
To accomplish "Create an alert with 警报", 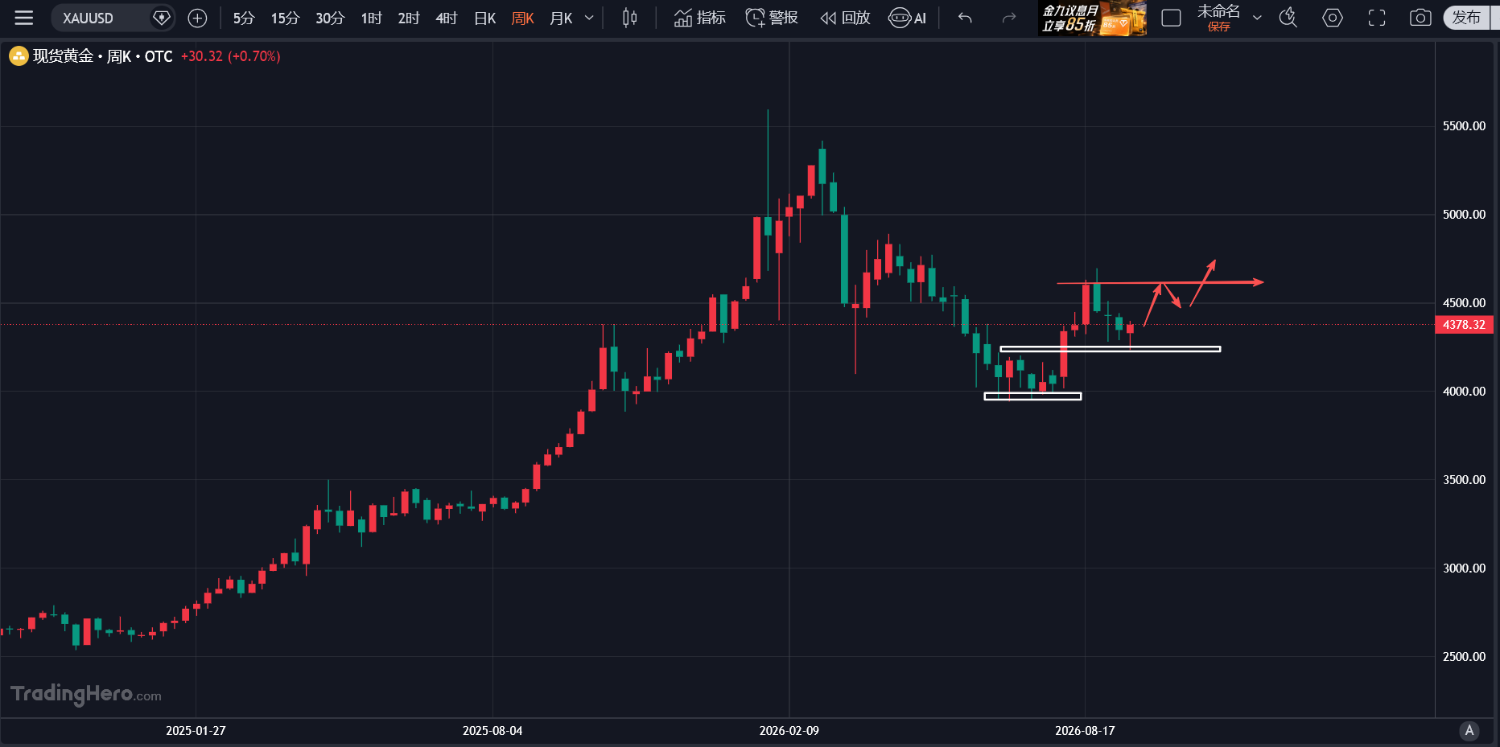I will pos(772,18).
